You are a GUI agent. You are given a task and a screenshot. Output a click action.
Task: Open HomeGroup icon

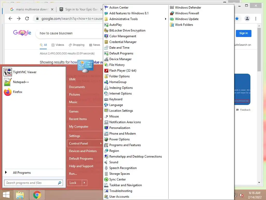[106, 82]
